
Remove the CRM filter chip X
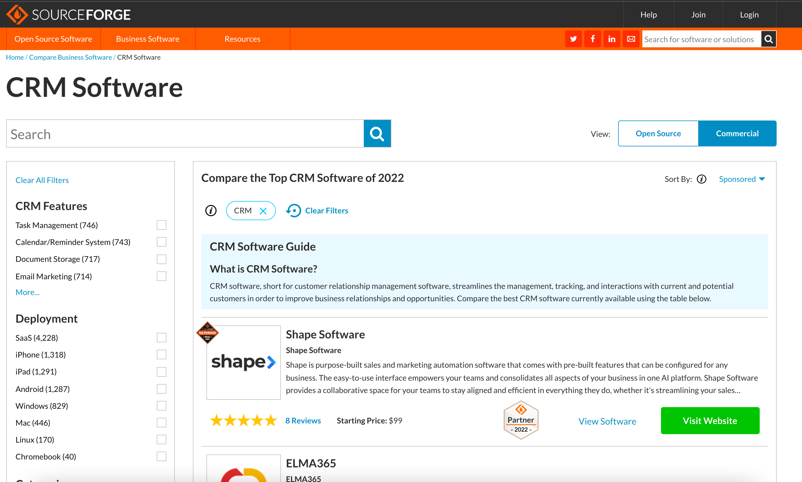pos(263,211)
